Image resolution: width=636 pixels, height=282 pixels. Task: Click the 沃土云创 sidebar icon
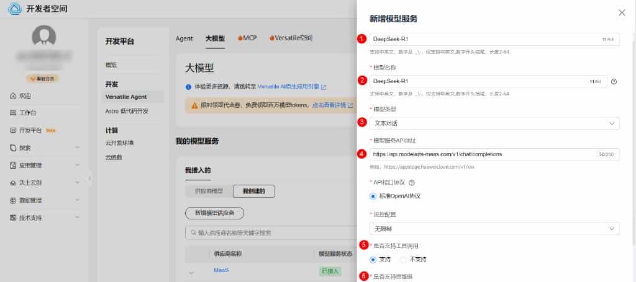coord(12,183)
